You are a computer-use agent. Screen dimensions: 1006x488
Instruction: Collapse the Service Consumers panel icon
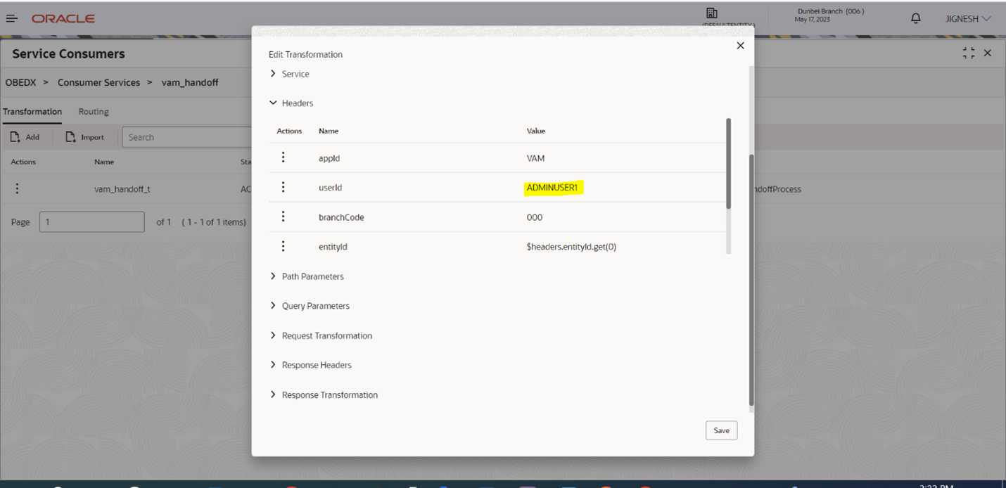pyautogui.click(x=969, y=53)
